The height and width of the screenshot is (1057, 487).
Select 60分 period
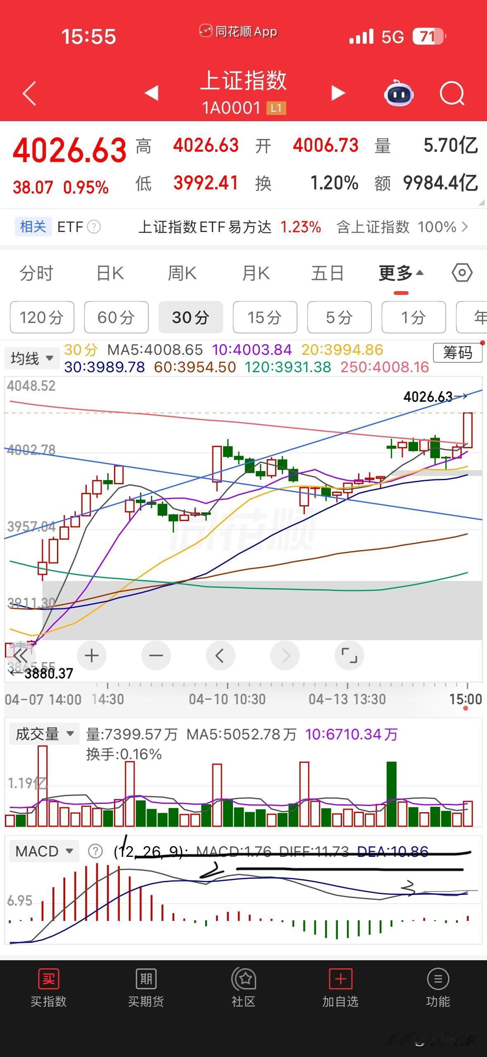click(x=116, y=317)
